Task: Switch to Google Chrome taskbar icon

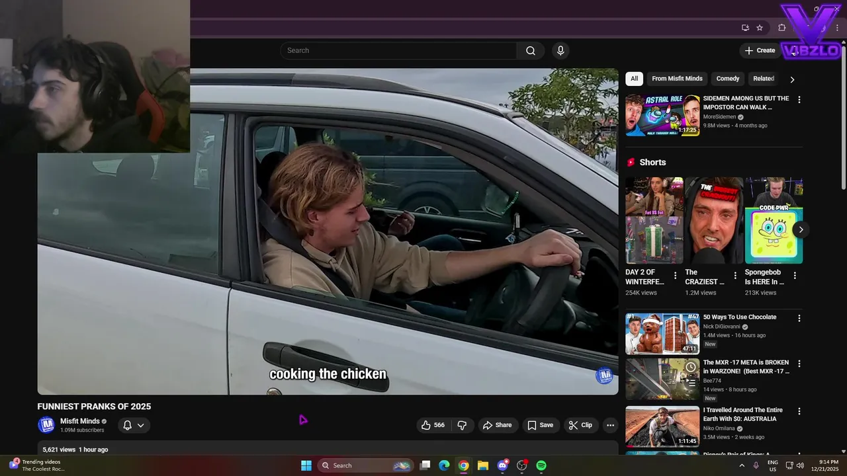Action: click(x=464, y=465)
